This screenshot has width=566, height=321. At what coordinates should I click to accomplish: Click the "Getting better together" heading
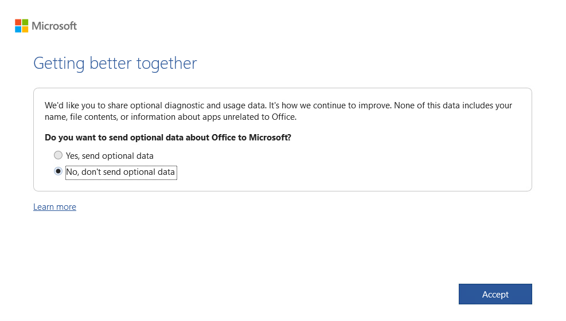(x=115, y=63)
